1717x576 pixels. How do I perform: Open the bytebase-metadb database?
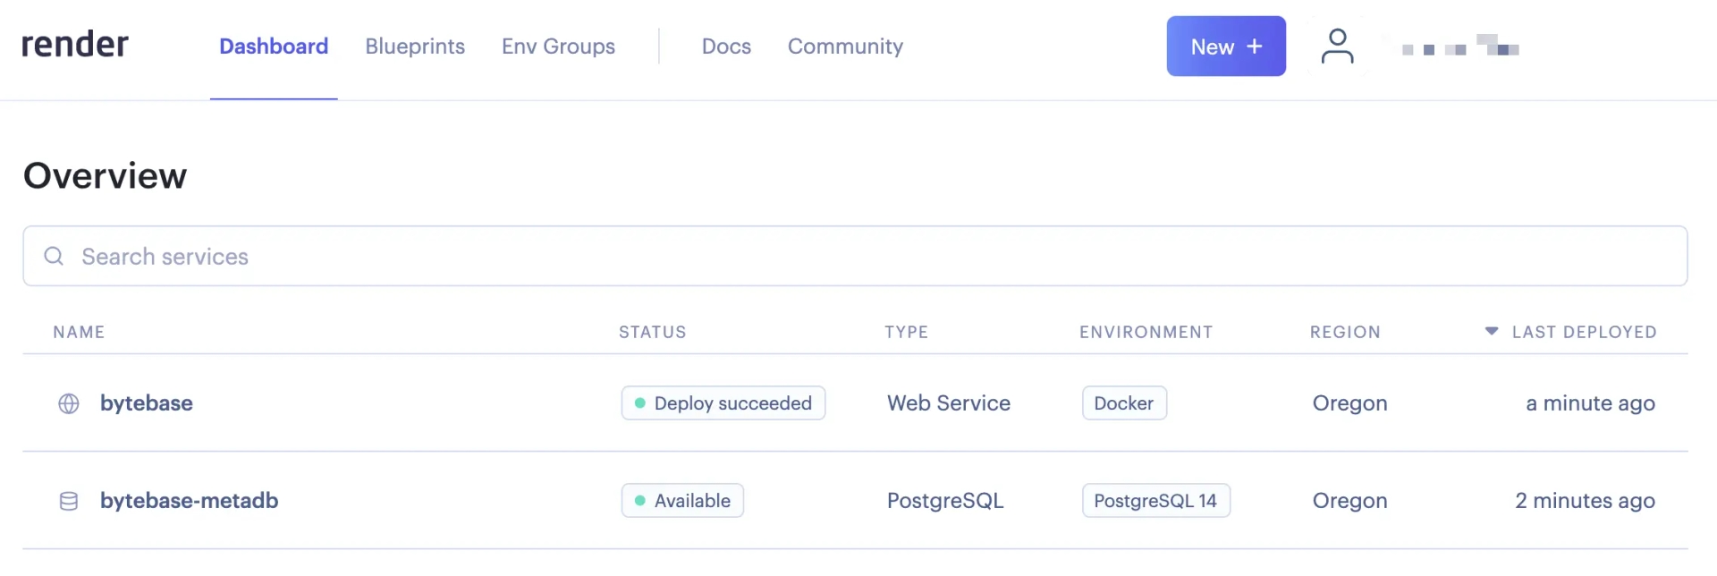coord(189,501)
